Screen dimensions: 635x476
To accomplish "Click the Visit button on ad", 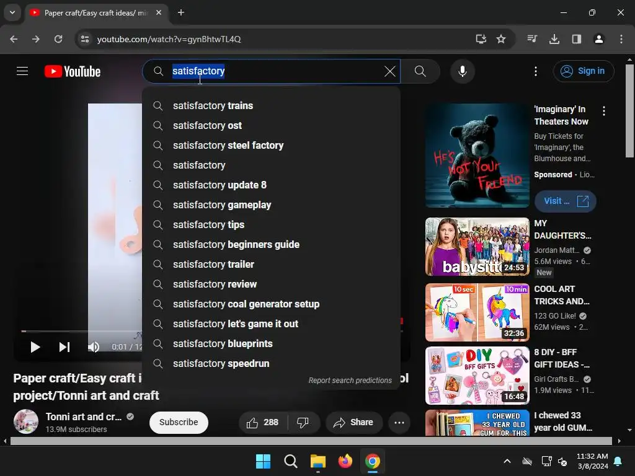I will point(566,201).
